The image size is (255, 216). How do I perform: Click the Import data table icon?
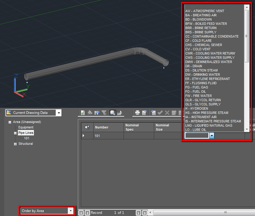pyautogui.click(x=153, y=113)
